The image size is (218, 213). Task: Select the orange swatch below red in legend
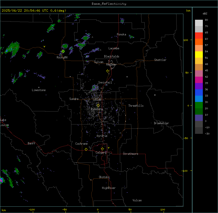pos(199,42)
